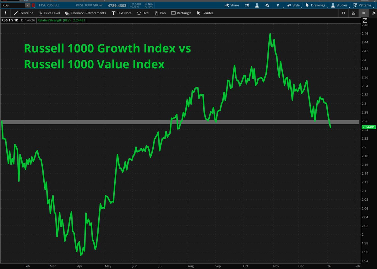Expand the RLG symbol dropdown arrow
This screenshot has height=269, width=377.
click(x=28, y=5)
